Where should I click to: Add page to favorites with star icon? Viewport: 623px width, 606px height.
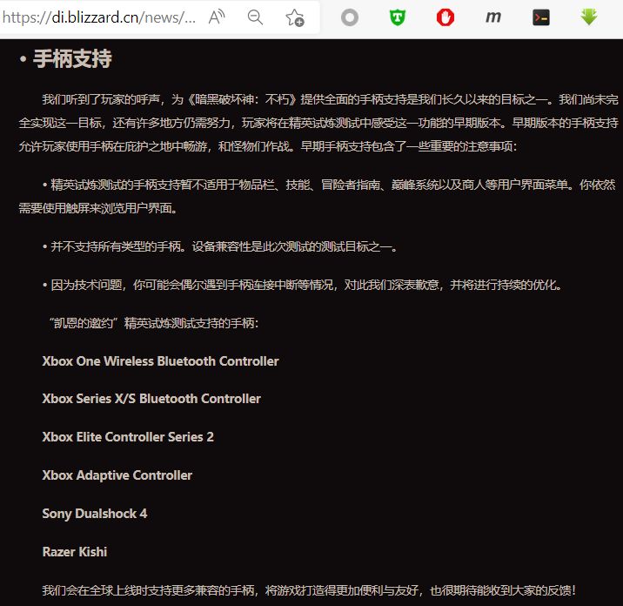(x=294, y=17)
